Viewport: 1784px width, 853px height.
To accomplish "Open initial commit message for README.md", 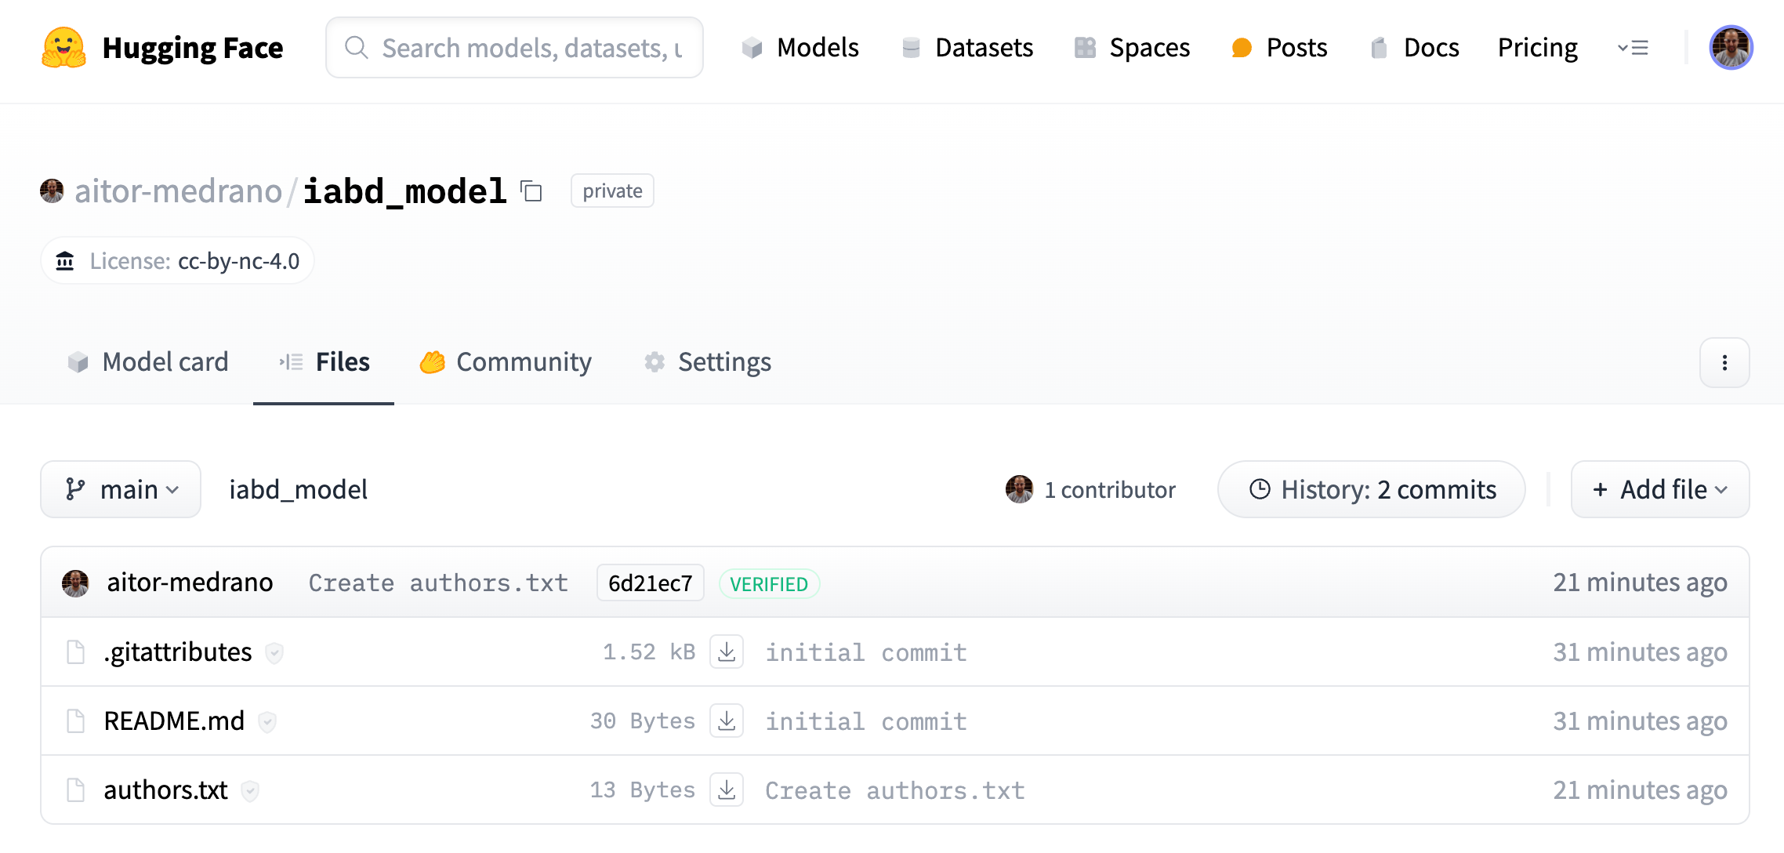I will point(866,721).
